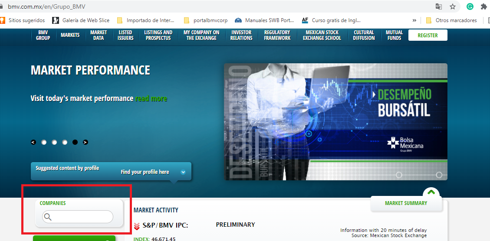Click the translate page icon in address bar

click(x=439, y=7)
